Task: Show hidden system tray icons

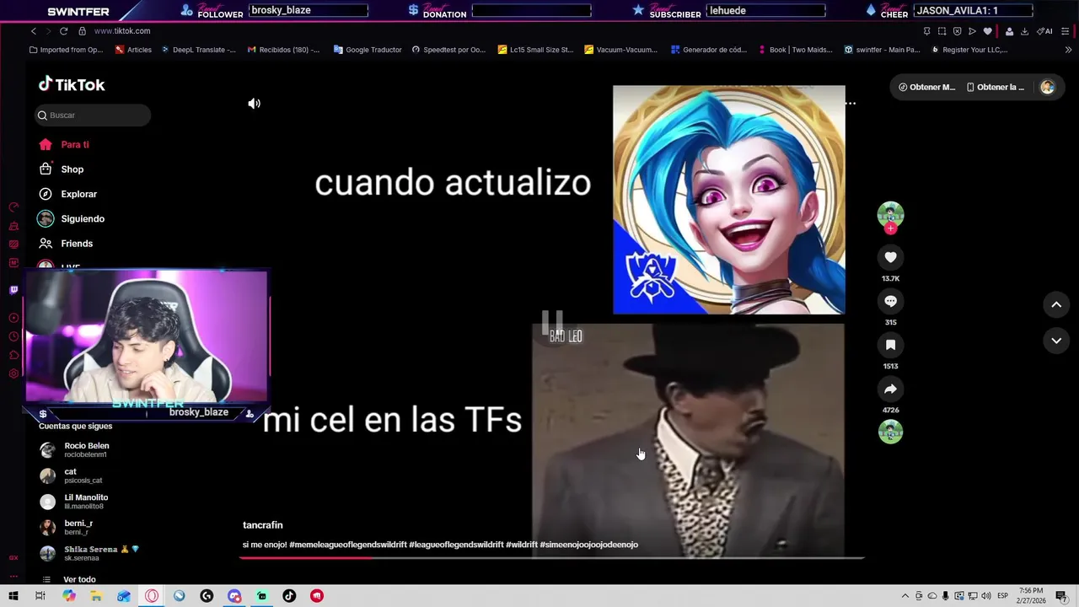Action: tap(905, 596)
